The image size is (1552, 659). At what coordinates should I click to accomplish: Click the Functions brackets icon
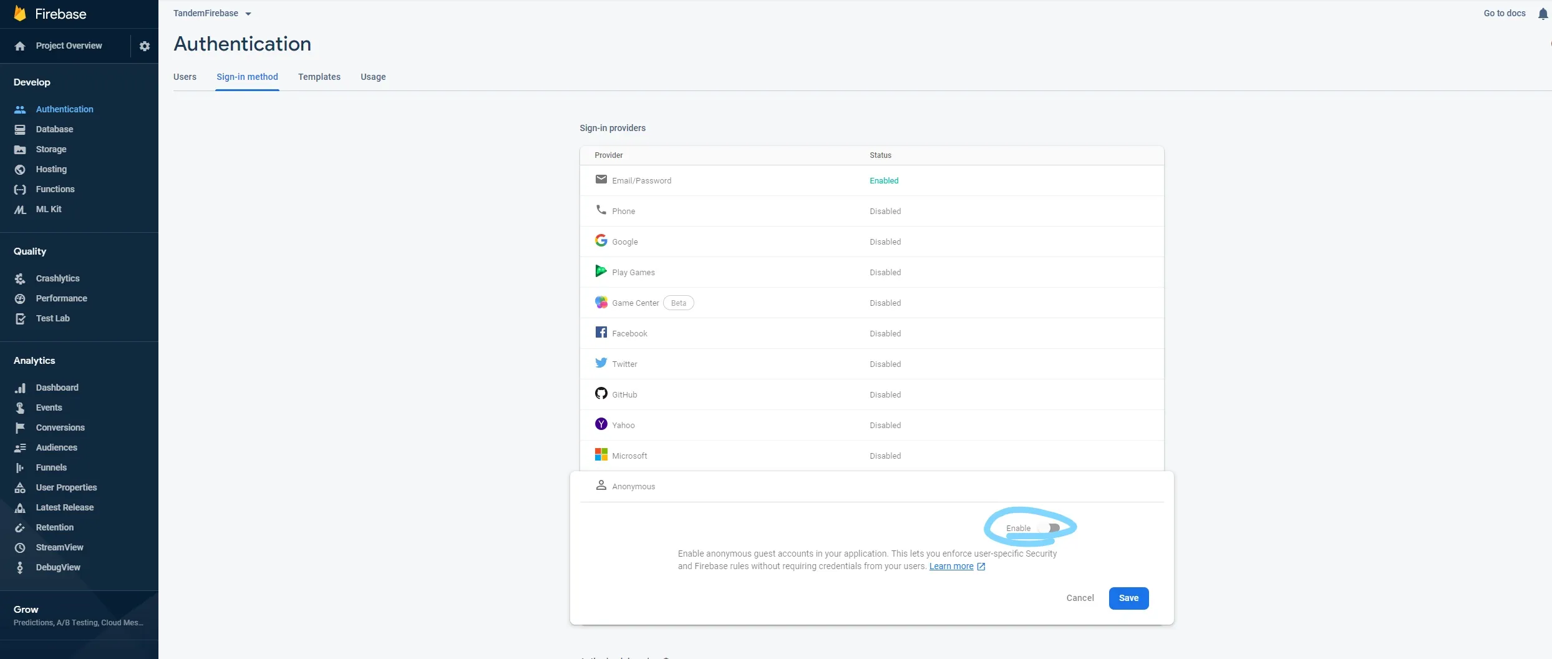click(x=20, y=189)
